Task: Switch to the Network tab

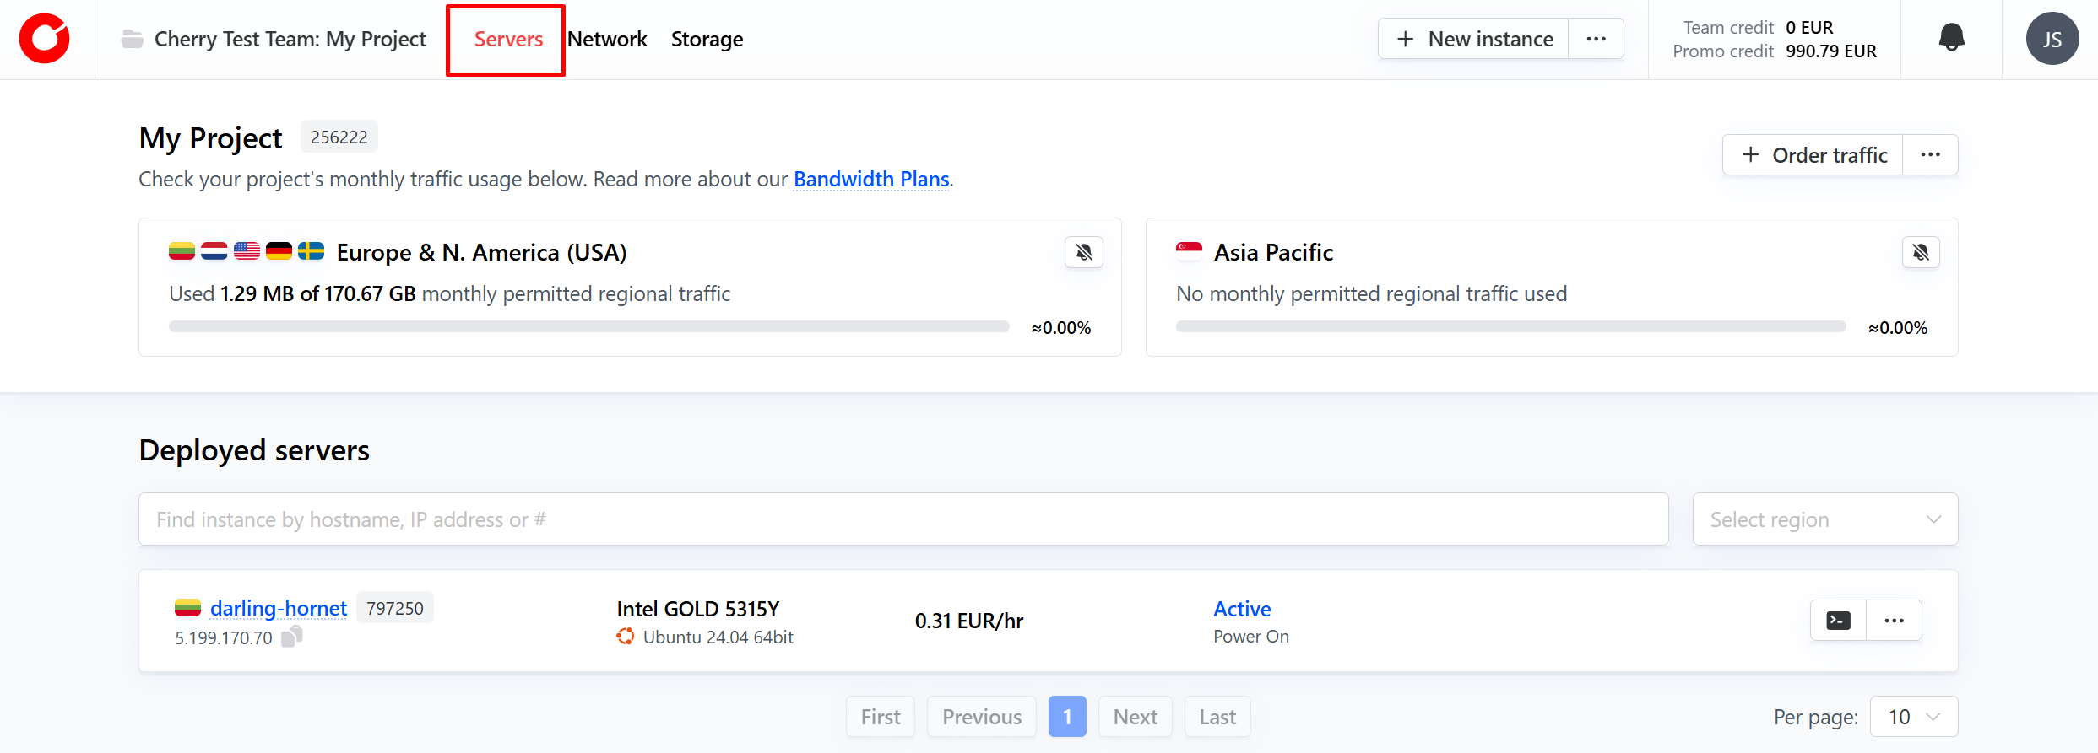Action: [x=607, y=39]
